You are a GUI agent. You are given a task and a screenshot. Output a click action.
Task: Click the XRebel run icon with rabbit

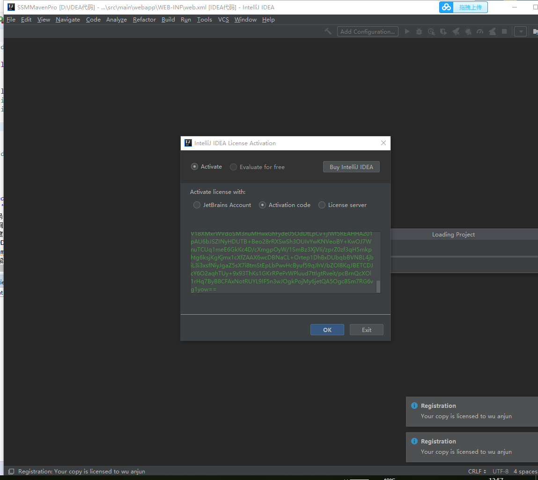click(x=493, y=31)
